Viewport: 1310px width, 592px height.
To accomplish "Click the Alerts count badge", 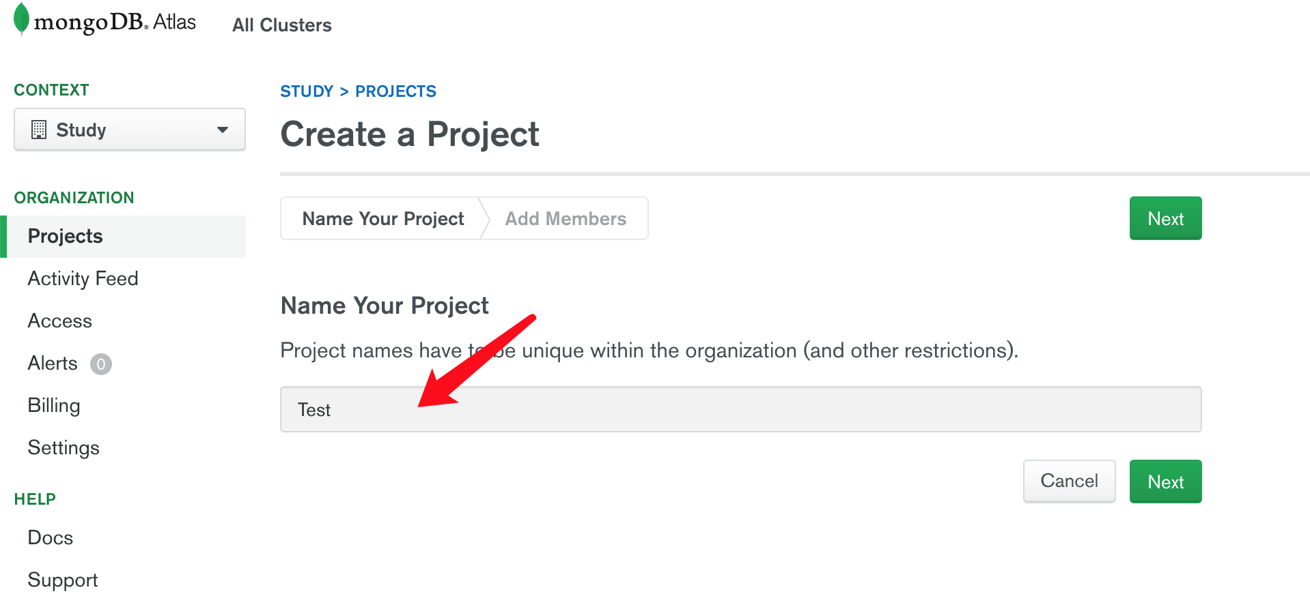I will click(x=101, y=364).
